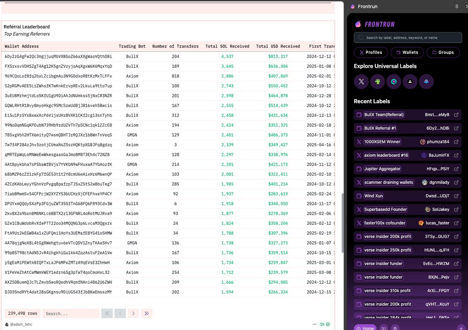Open external link for Wind Xun

click(456, 196)
